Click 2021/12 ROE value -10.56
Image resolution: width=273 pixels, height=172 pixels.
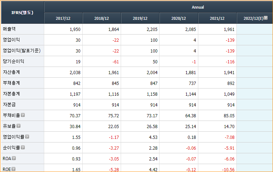pyautogui.click(x=228, y=169)
